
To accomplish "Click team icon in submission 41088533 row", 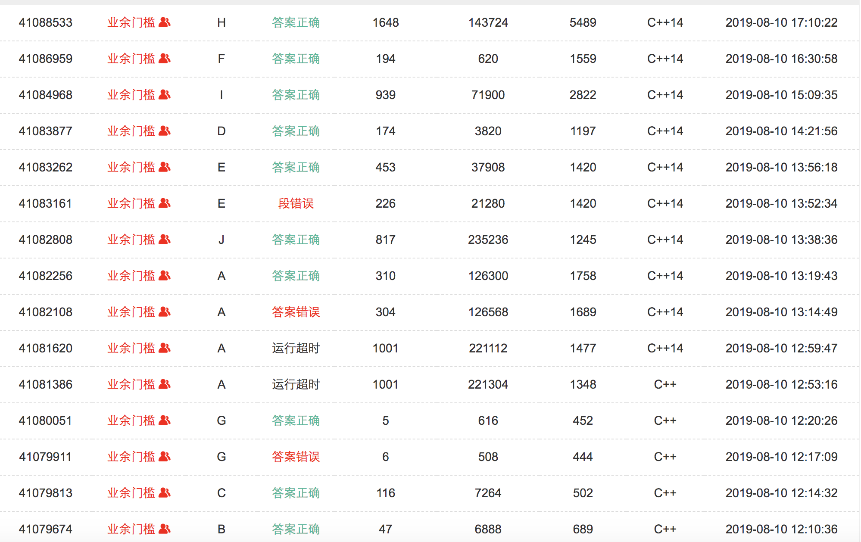I will pyautogui.click(x=165, y=22).
